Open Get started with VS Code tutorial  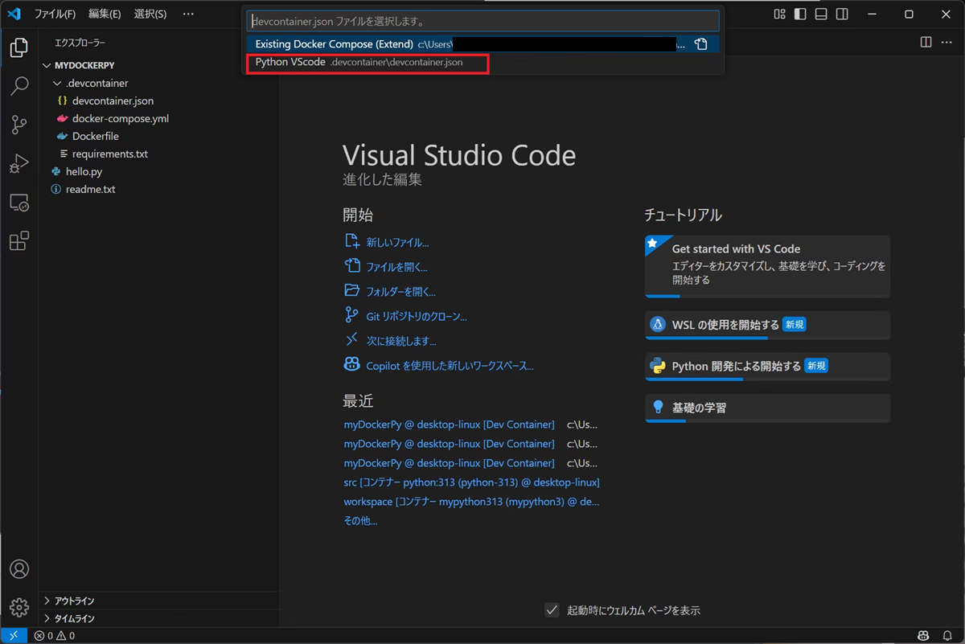coord(767,266)
